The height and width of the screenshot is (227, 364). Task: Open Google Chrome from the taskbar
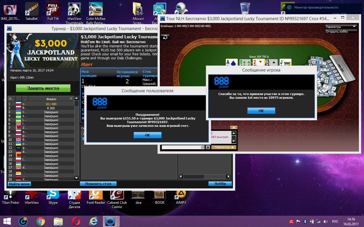click(x=40, y=221)
